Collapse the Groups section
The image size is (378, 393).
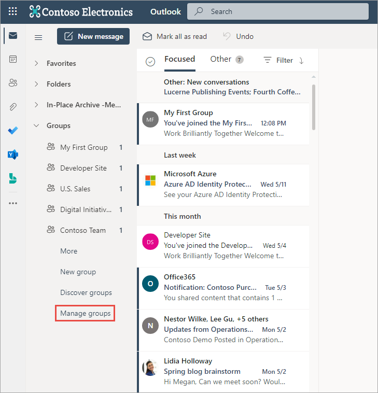point(36,125)
